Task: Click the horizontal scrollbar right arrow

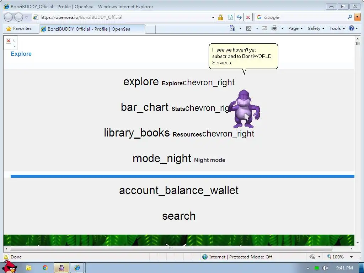Action: (352, 248)
